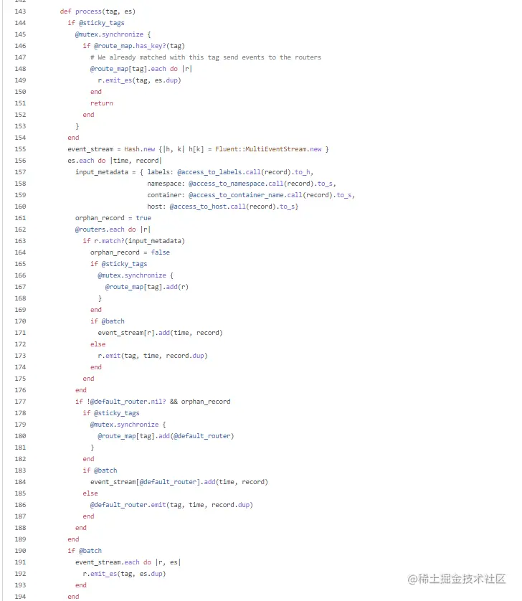Click '@route_map[tag].each do |r|' line

coord(141,69)
